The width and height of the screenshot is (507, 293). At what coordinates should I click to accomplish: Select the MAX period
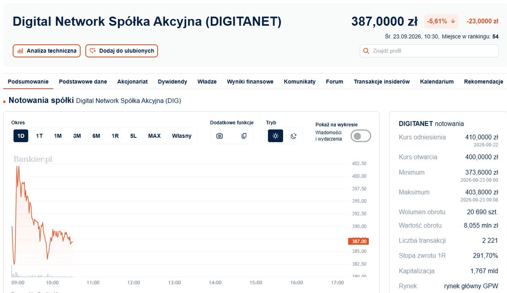tap(154, 136)
